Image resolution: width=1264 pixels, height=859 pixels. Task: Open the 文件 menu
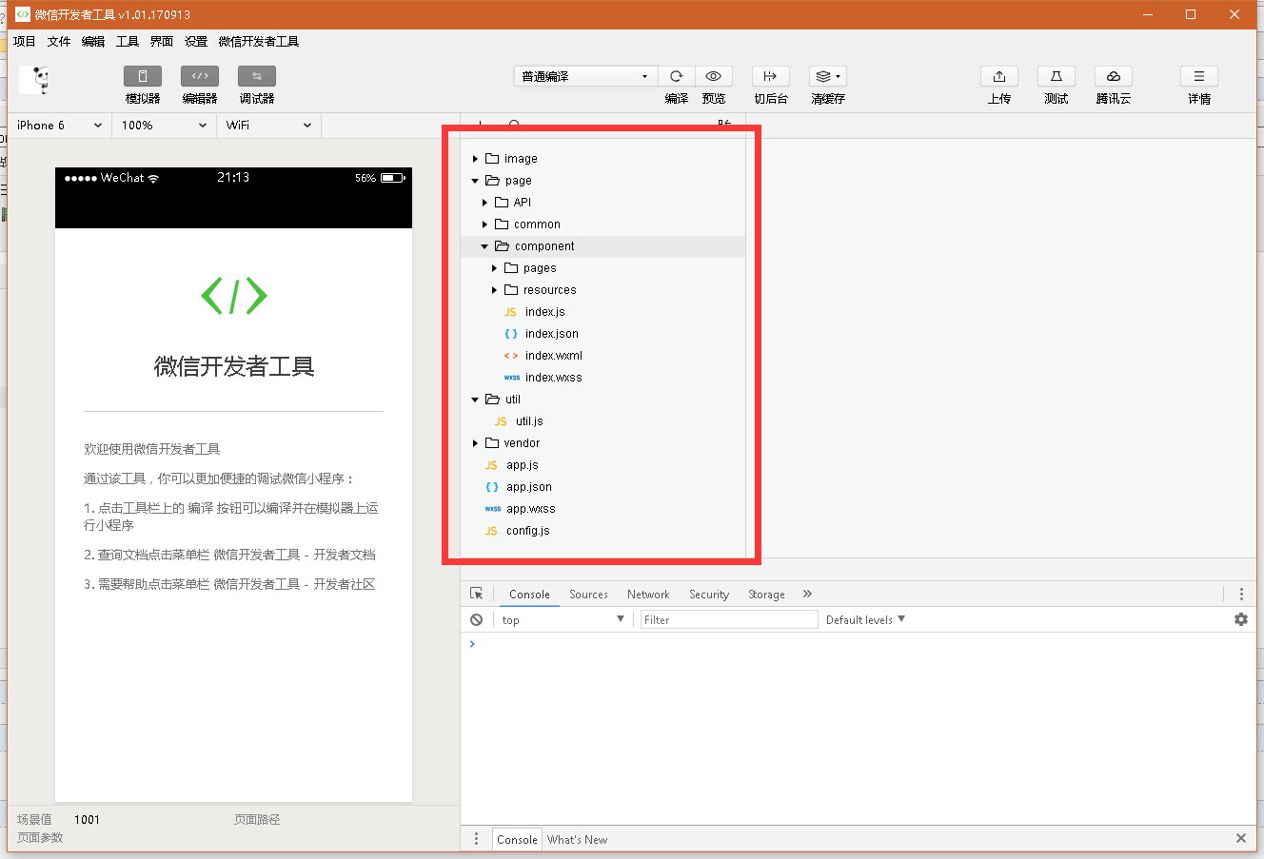59,42
